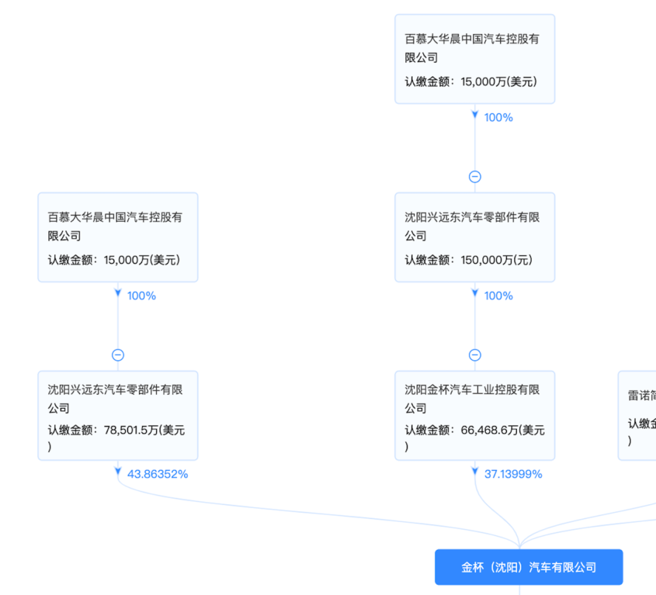The width and height of the screenshot is (656, 595).
Task: Open 沈阳兴远东汽车零部件 card with 78,501.5万
Action: click(118, 416)
